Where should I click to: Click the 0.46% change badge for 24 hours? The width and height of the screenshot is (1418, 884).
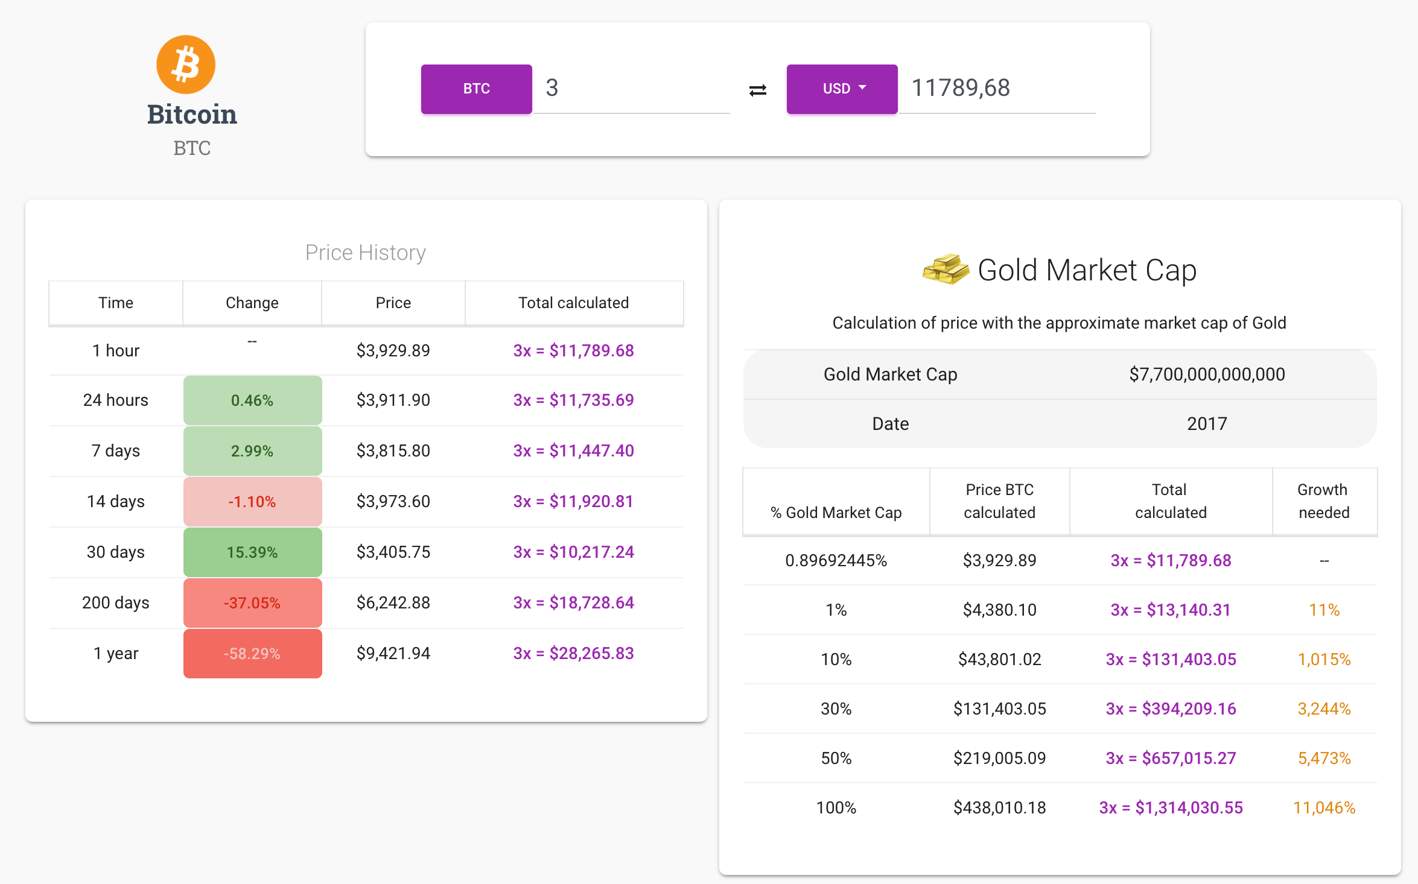click(252, 400)
